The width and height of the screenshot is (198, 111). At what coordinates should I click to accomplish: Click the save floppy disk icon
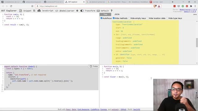click(34, 11)
